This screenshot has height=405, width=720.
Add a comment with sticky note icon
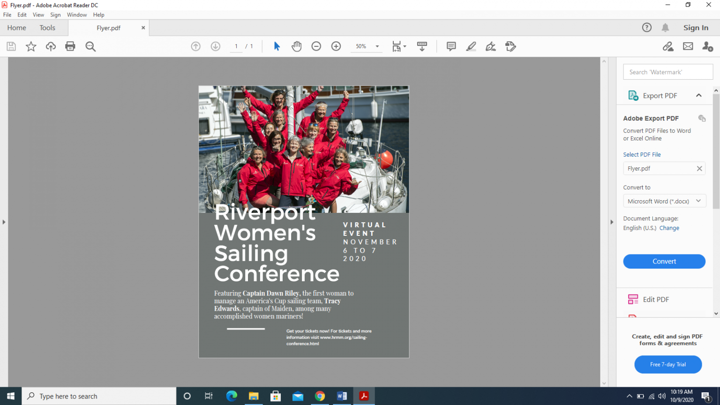(451, 46)
